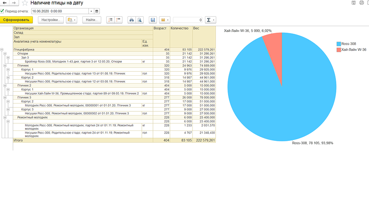This screenshot has width=369, height=215.
Task: Click the Сформировать button
Action: [x=16, y=20]
